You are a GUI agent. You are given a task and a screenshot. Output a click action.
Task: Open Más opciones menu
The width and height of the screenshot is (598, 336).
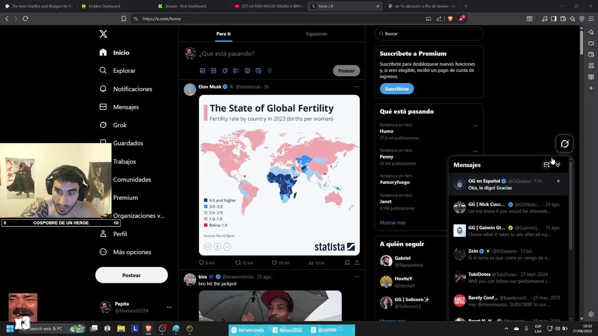point(125,252)
